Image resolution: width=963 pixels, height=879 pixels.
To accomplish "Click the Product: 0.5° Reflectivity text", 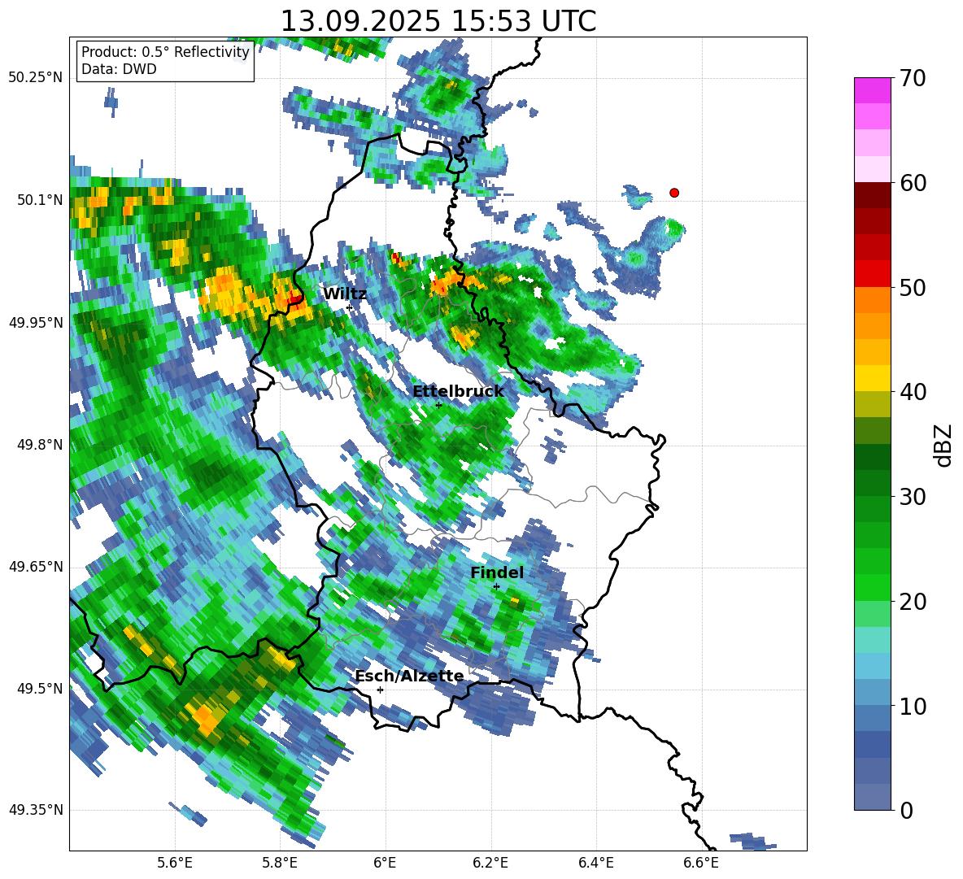I will pyautogui.click(x=165, y=51).
